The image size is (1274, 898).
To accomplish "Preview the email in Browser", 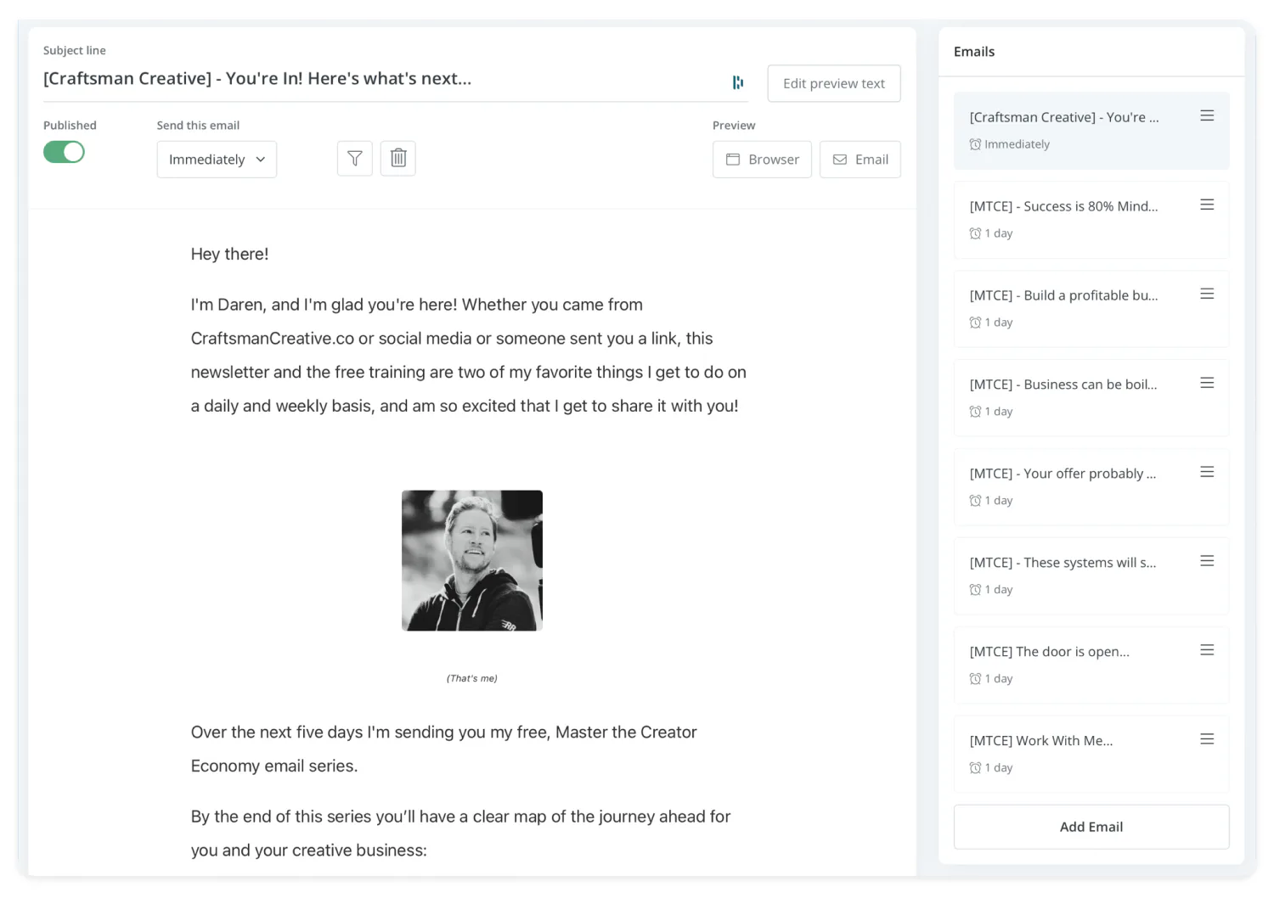I will click(762, 160).
